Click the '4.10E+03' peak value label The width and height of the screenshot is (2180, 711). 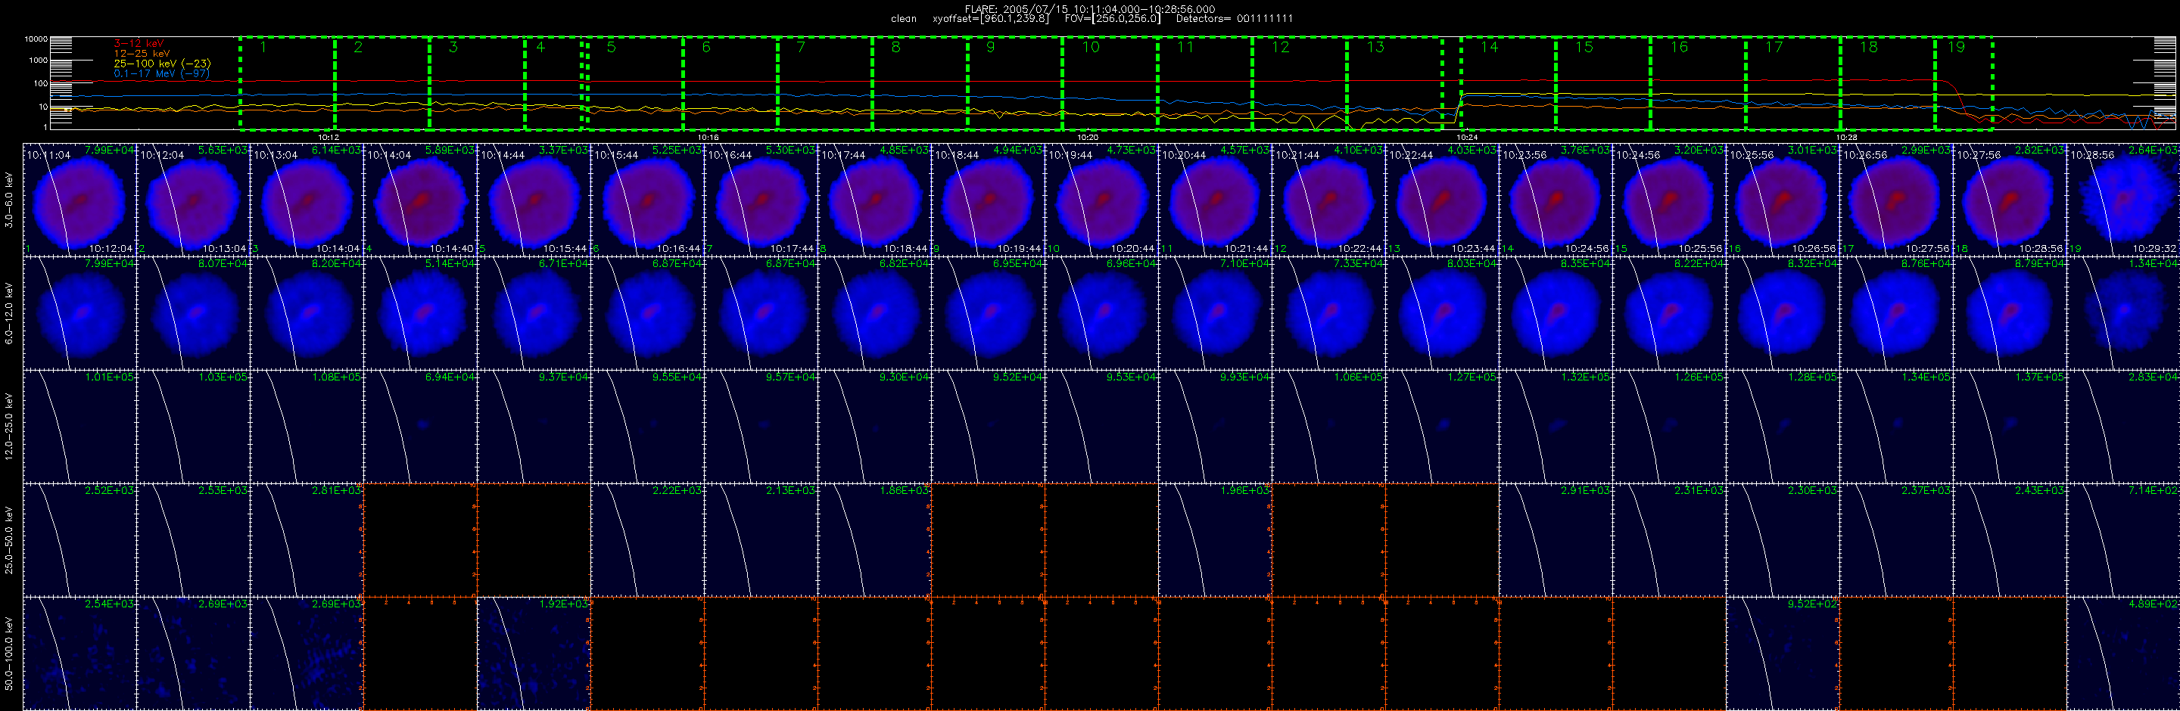[1358, 150]
